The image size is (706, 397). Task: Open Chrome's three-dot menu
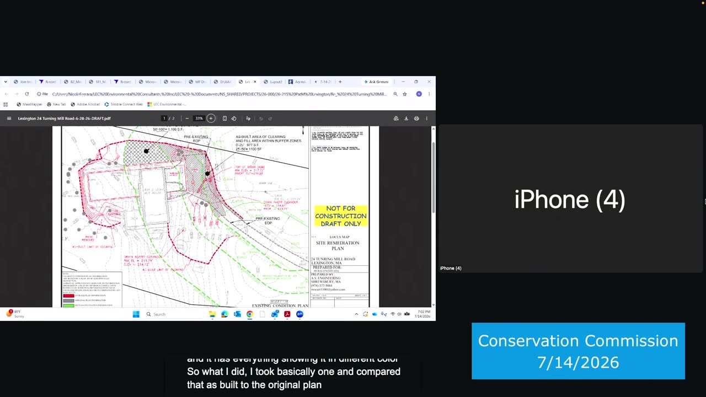point(429,94)
